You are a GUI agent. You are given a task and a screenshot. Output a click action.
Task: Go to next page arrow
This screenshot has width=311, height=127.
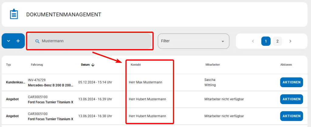(x=290, y=41)
